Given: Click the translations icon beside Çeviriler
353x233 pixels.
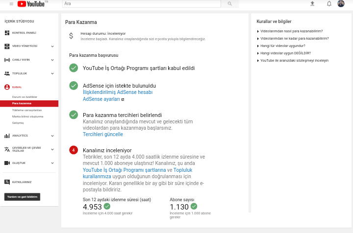Looking at the screenshot, I should coord(7,149).
